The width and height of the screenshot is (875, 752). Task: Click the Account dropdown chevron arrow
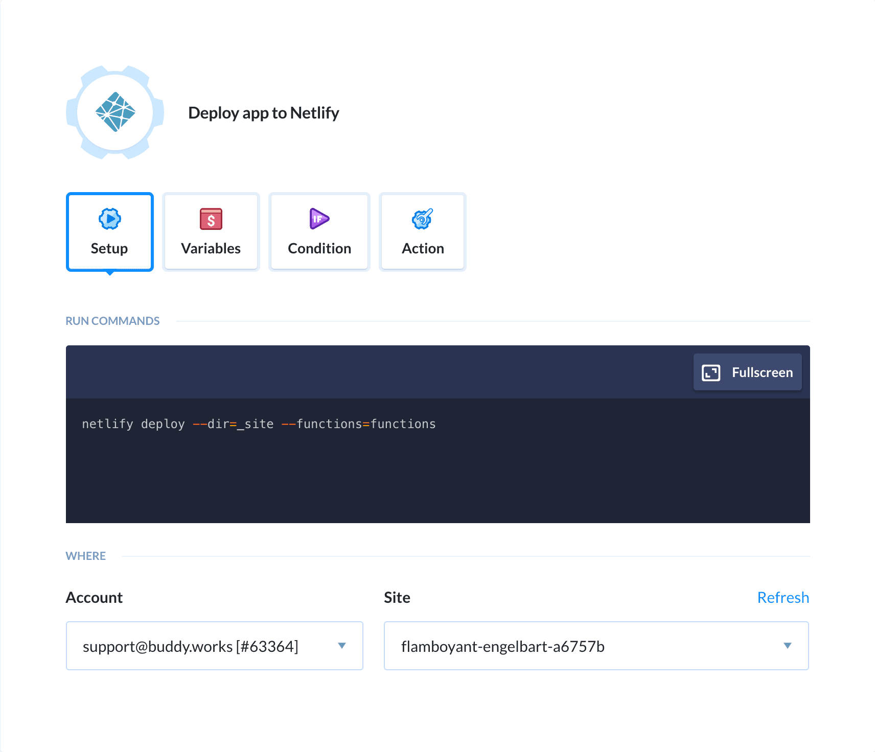[x=342, y=646]
